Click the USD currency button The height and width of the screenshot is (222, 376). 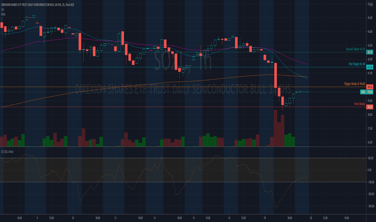point(370,4)
